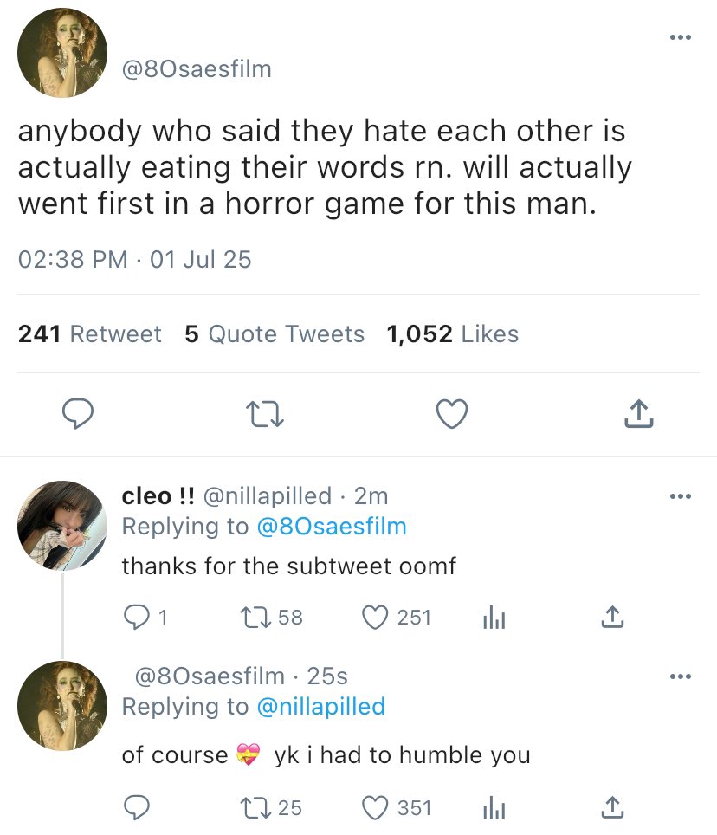View analytics on the bottom reply

click(492, 807)
